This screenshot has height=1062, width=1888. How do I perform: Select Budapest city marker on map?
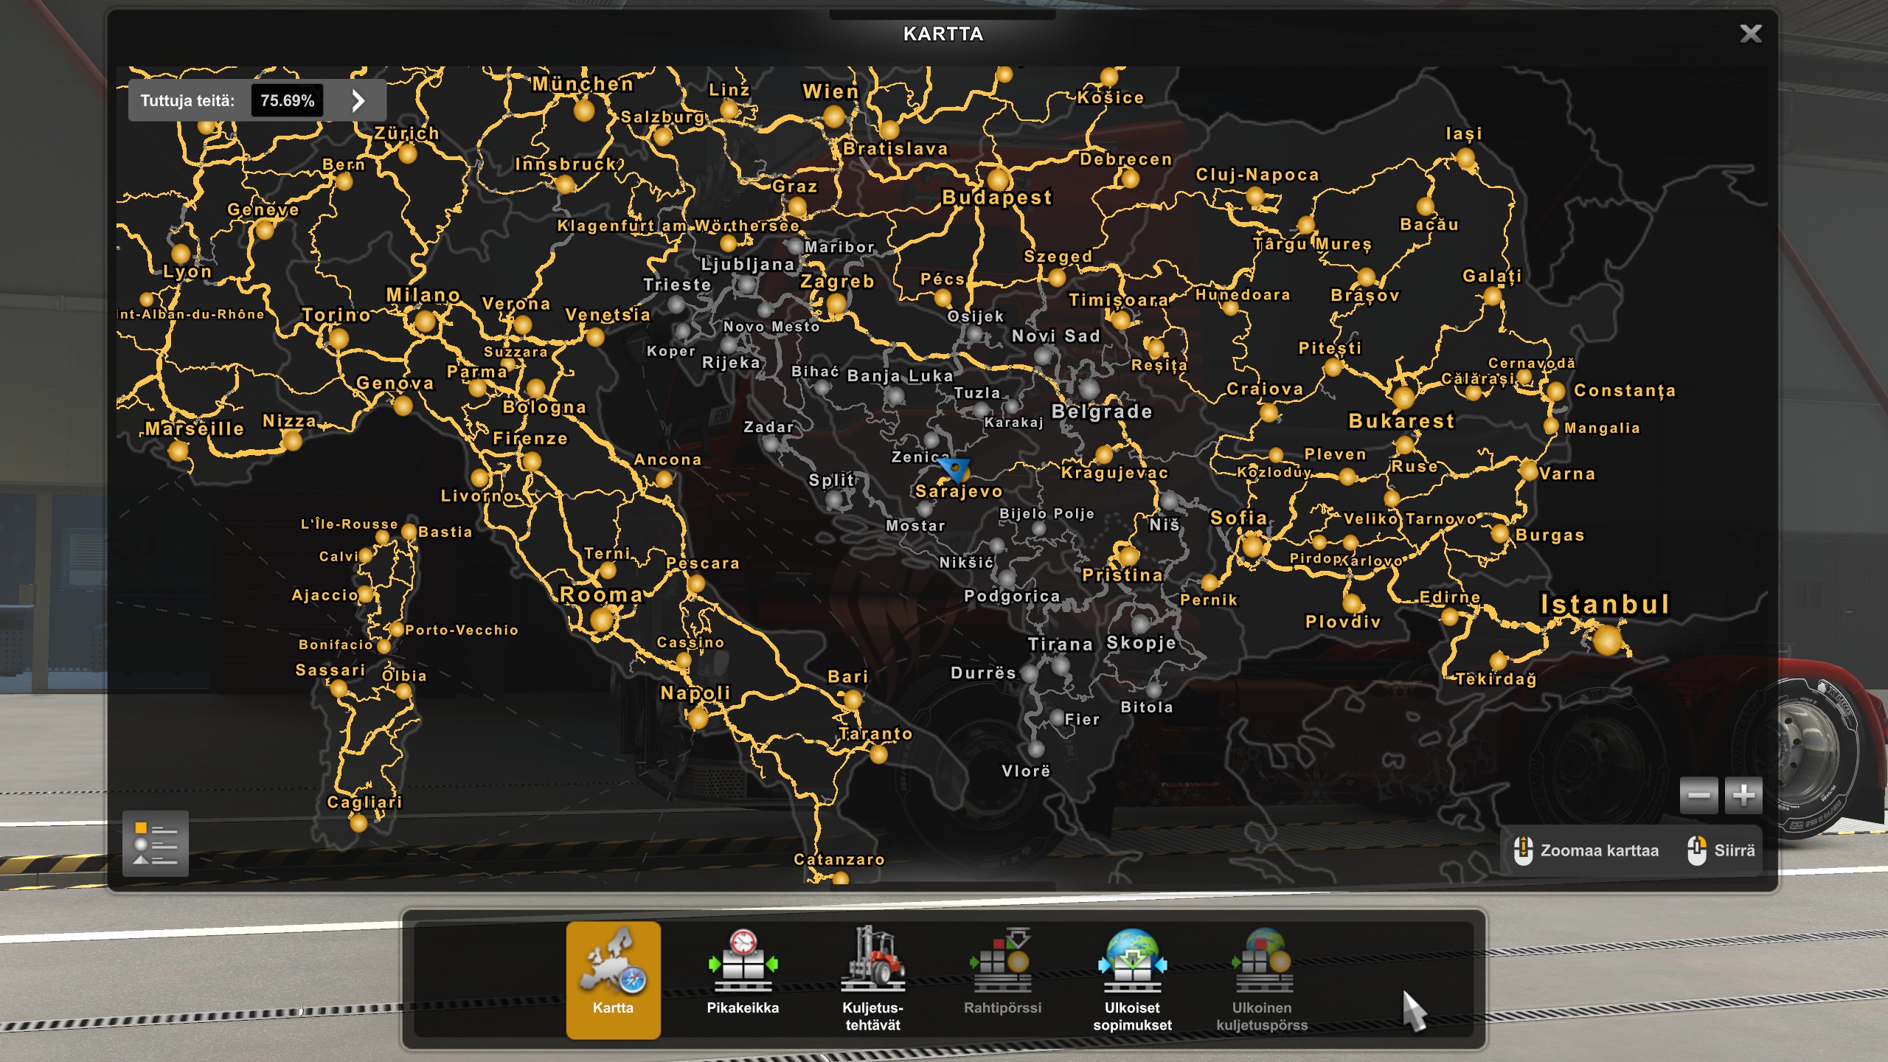point(998,179)
